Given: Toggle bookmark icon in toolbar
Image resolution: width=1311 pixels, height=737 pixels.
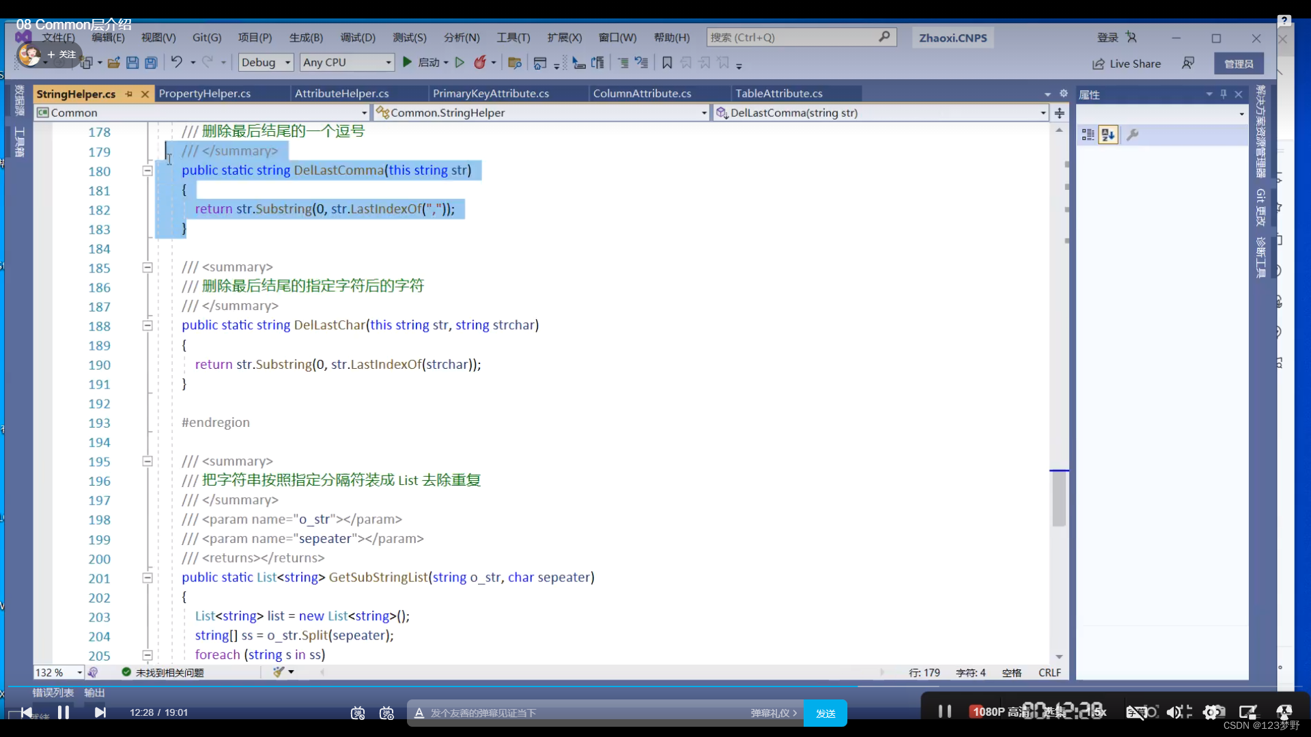Looking at the screenshot, I should (x=667, y=63).
